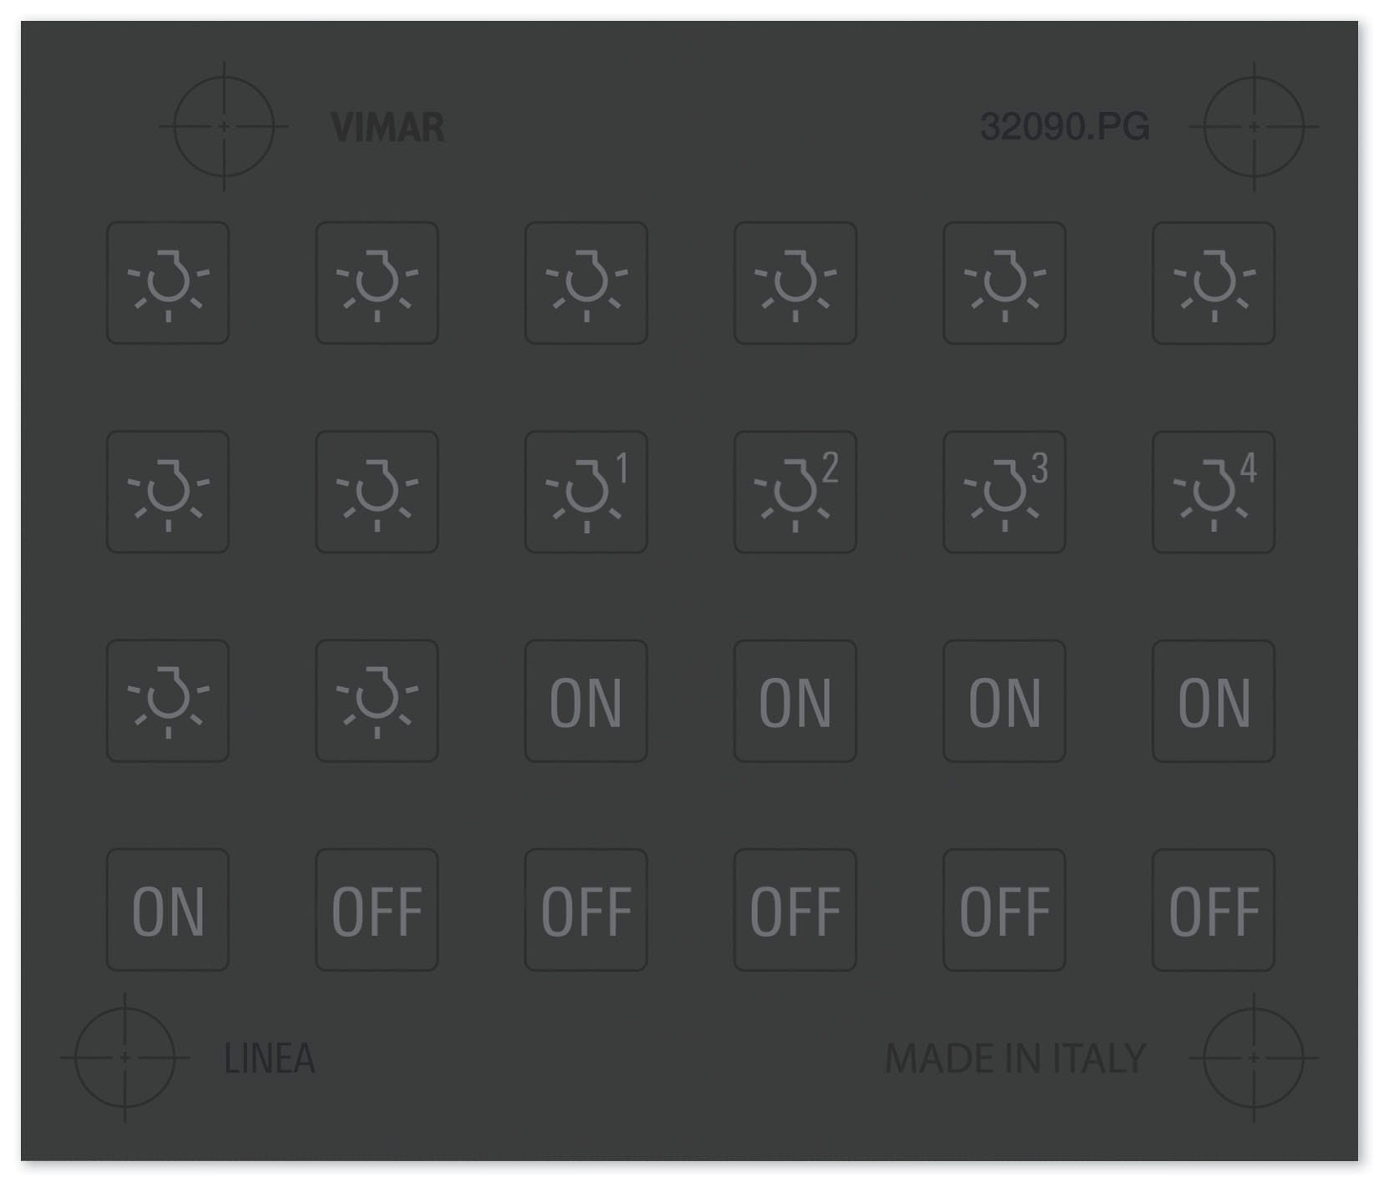Select the unnumbered light bulb immediately left of light 1
This screenshot has height=1182, width=1379.
(x=376, y=492)
